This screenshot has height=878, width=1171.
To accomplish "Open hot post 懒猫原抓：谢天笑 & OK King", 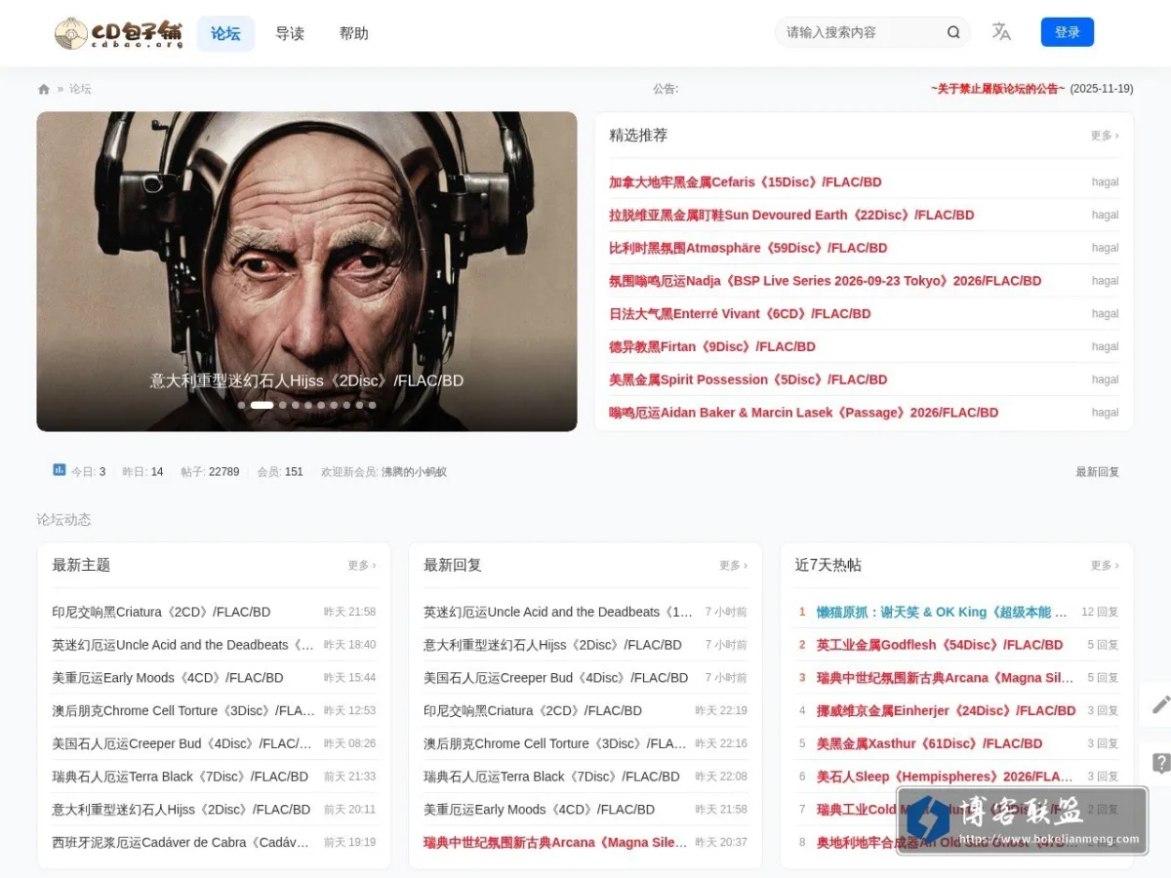I will coord(942,613).
